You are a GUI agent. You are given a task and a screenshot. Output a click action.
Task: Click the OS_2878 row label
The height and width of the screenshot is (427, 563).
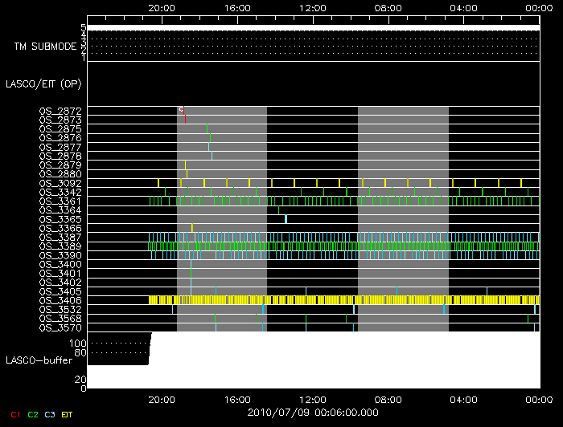[x=60, y=157]
